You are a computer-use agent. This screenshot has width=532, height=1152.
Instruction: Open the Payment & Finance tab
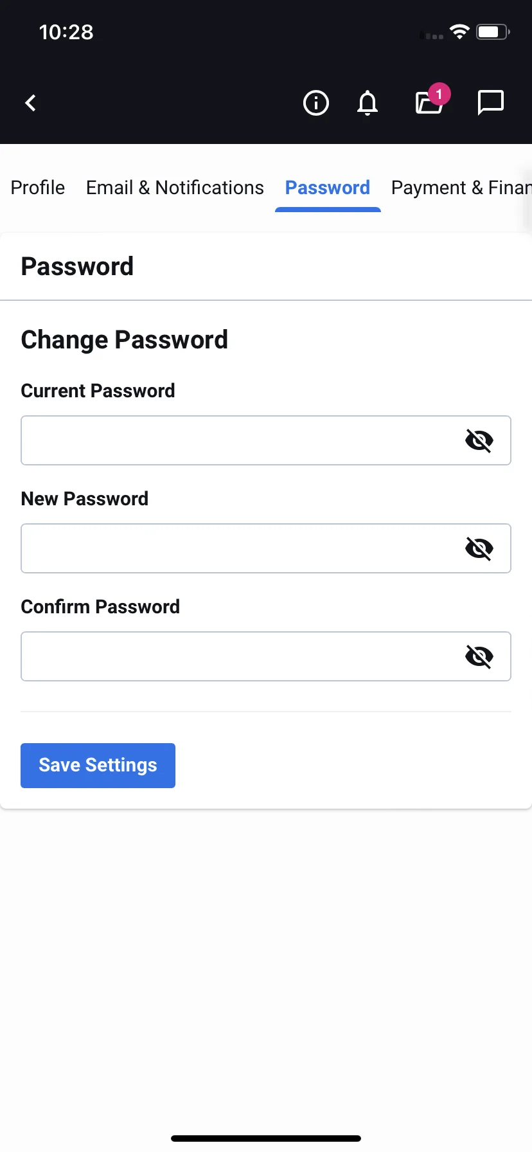(461, 188)
